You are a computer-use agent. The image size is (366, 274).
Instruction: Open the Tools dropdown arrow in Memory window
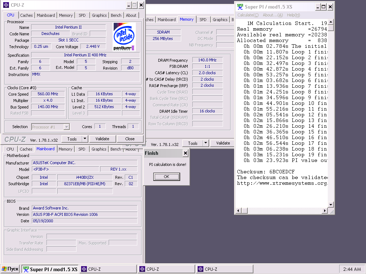(x=206, y=143)
